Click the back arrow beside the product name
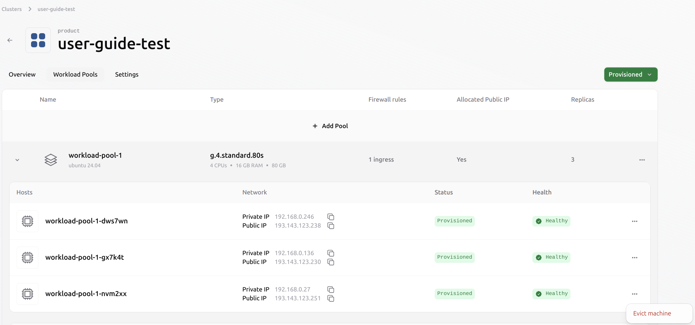This screenshot has width=695, height=325. (10, 40)
